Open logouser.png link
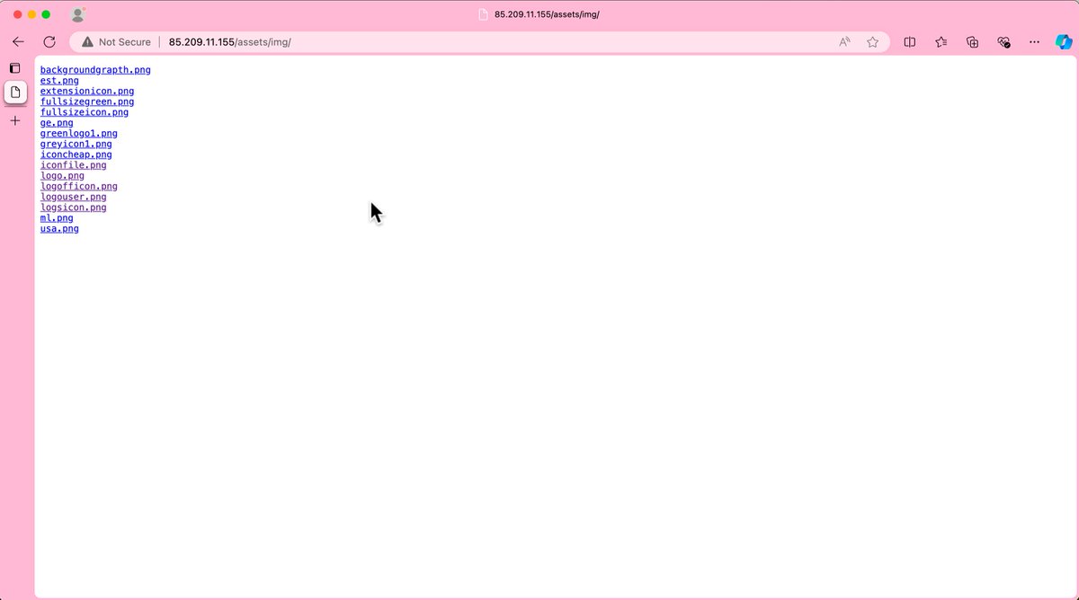Screen dimensions: 1079x600 coord(74,197)
